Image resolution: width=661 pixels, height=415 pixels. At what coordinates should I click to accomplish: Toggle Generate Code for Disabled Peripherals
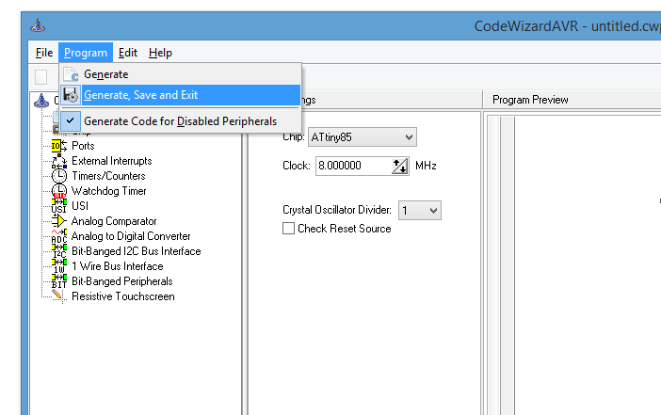(x=181, y=121)
